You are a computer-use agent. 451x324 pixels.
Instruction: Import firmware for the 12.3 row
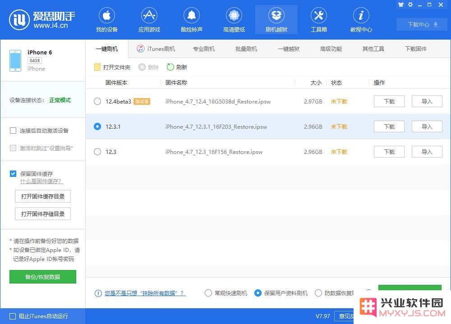(x=427, y=152)
